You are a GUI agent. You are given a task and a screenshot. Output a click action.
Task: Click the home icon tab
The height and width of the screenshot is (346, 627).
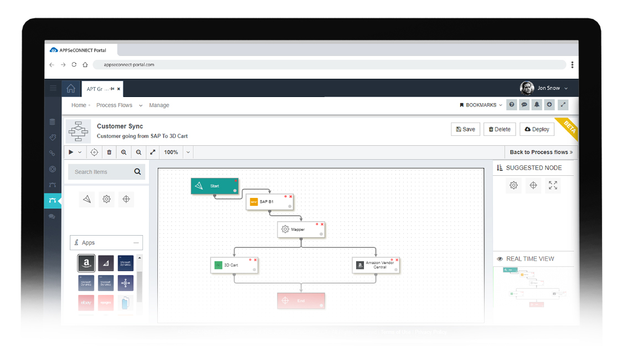pos(71,89)
